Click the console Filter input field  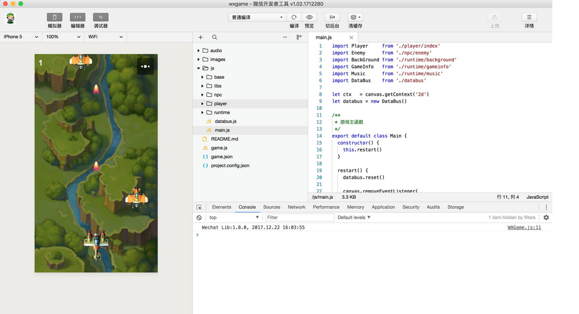pos(299,218)
